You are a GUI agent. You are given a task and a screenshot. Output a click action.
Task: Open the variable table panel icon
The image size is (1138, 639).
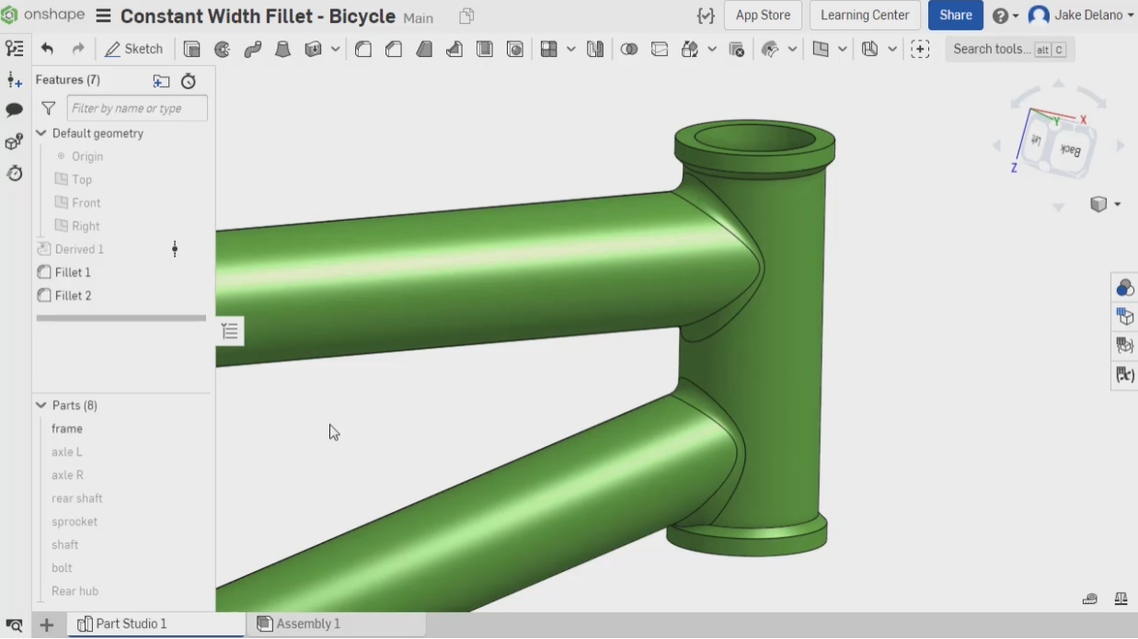[x=1124, y=374]
